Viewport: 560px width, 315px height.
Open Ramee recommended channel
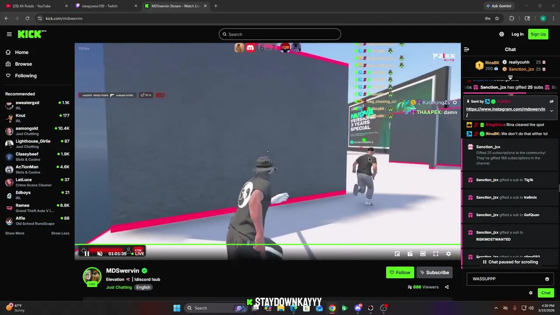pos(37,208)
